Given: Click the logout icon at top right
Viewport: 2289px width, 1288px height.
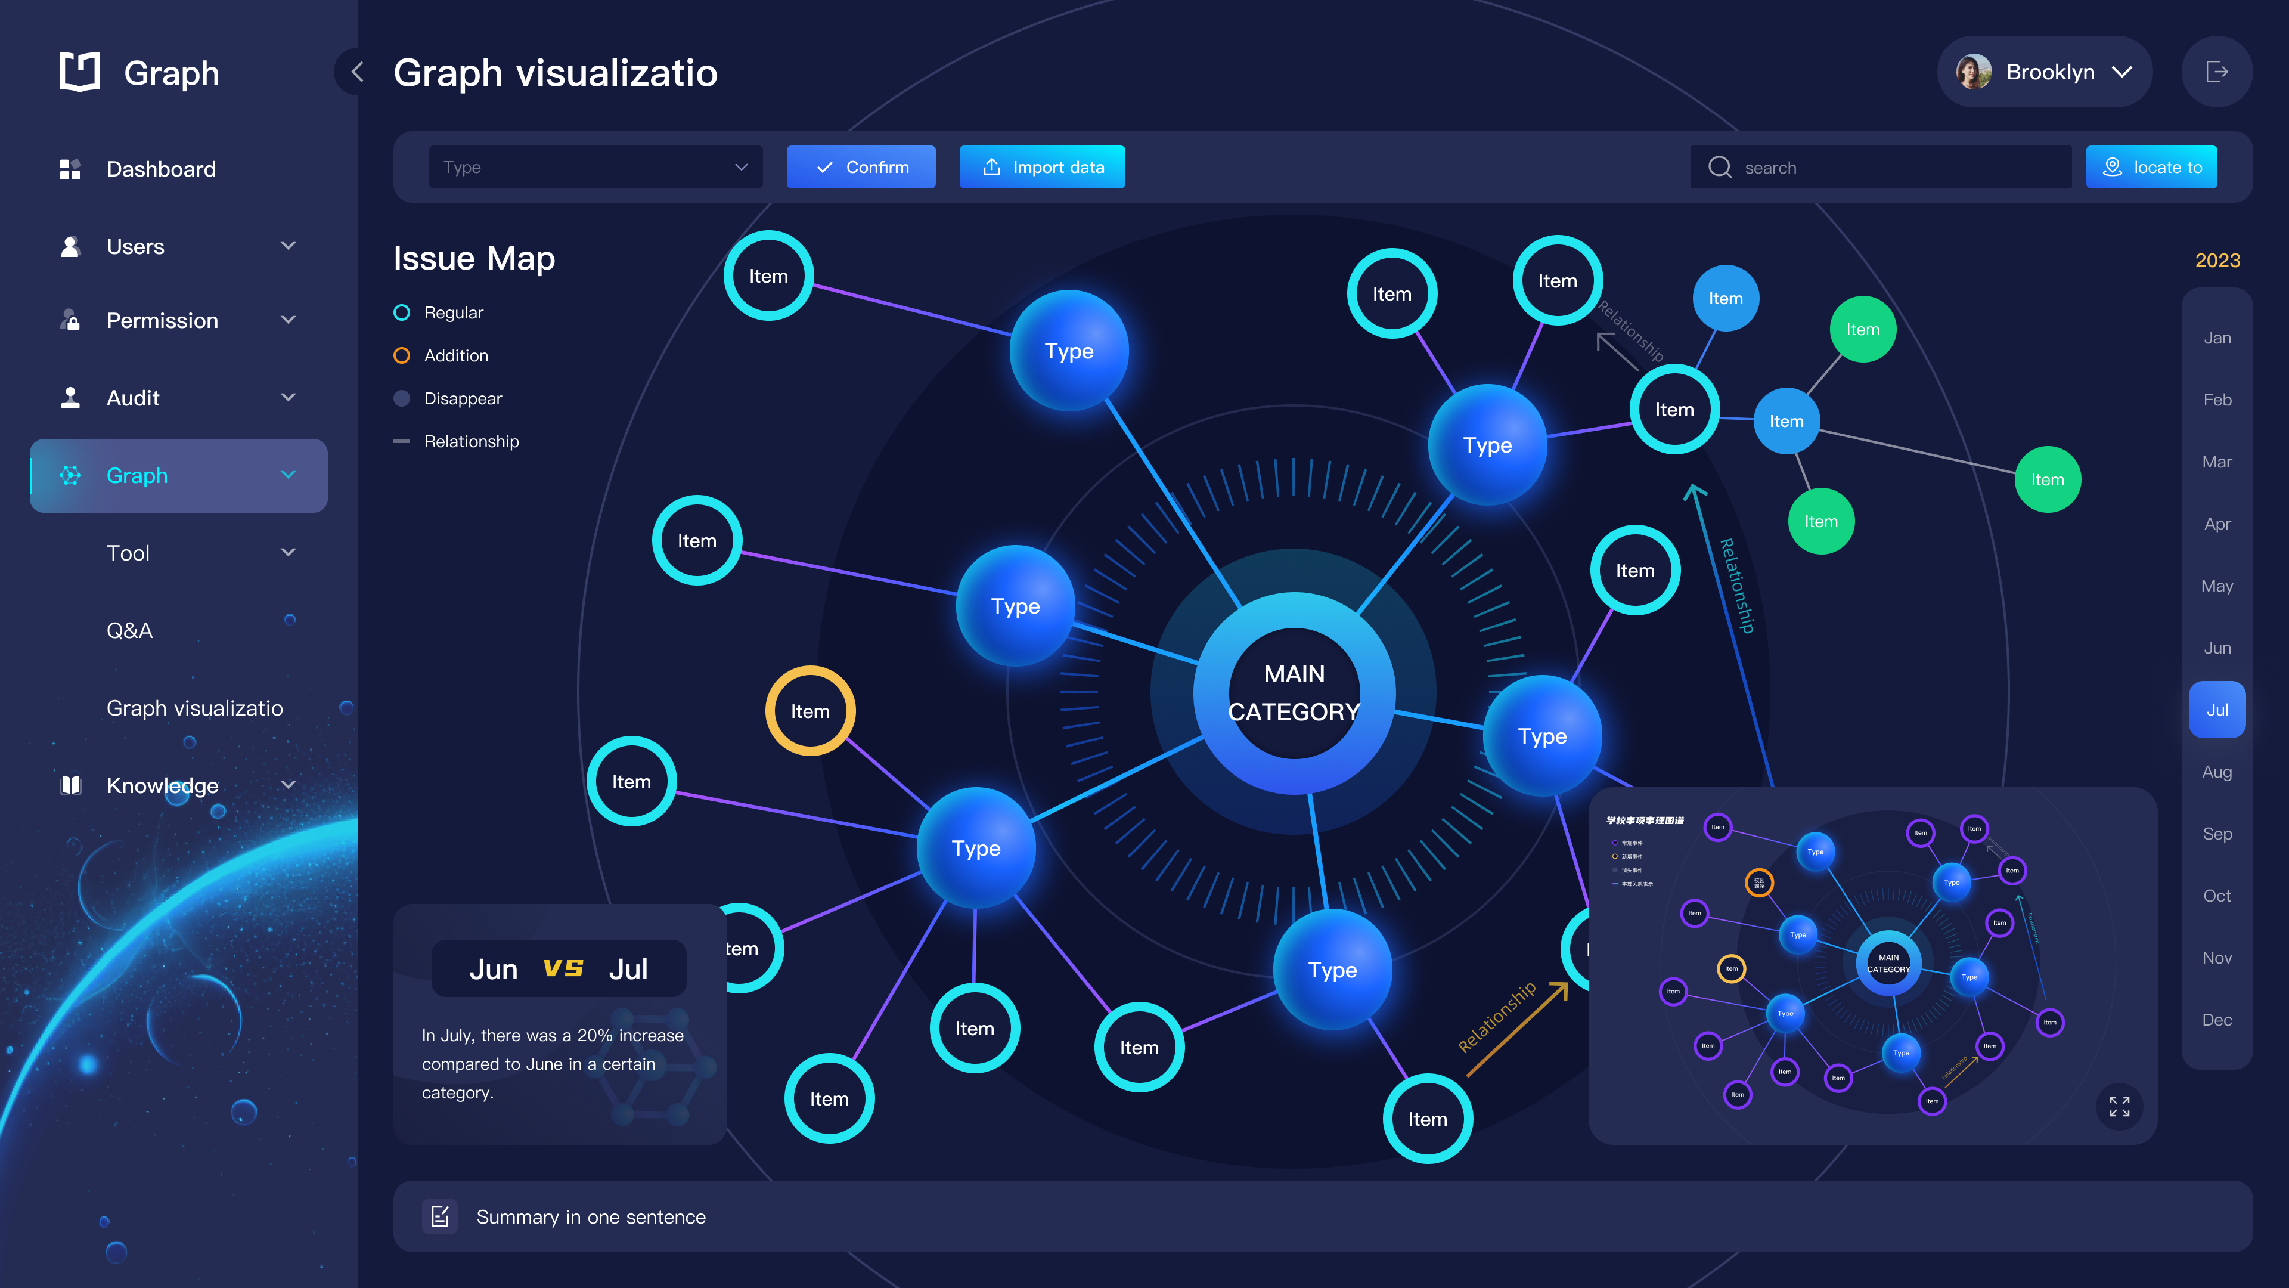Looking at the screenshot, I should [2216, 72].
